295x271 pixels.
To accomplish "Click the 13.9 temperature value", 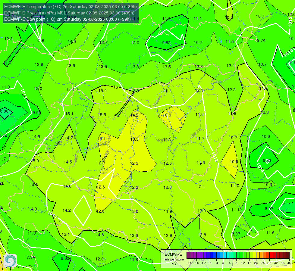I will click(103, 67).
